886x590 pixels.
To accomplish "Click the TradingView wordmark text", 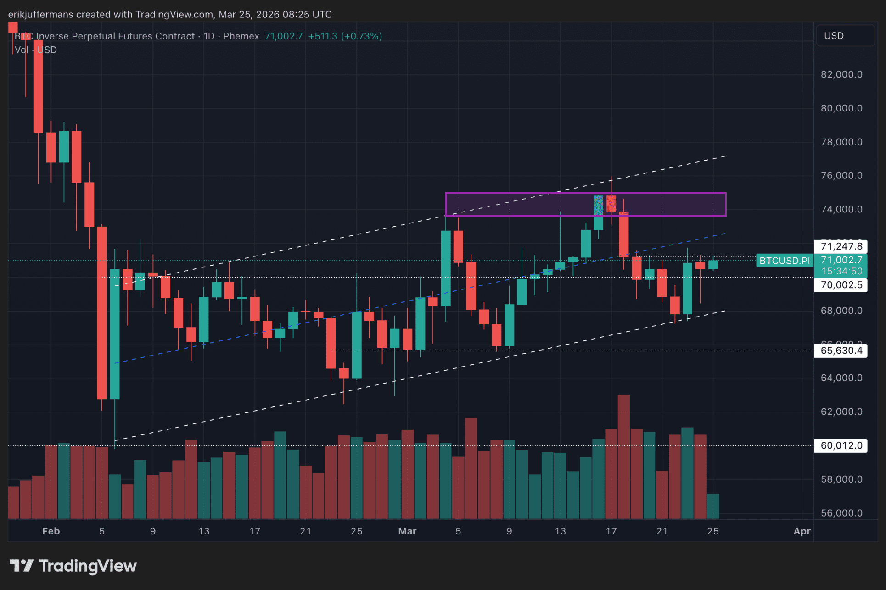I will point(88,566).
